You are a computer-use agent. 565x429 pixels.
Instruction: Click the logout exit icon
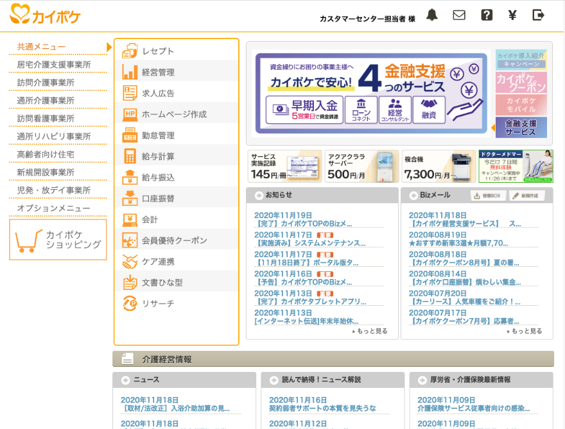click(538, 15)
